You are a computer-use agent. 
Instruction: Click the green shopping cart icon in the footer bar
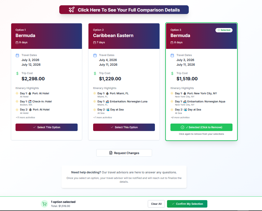click(x=44, y=204)
